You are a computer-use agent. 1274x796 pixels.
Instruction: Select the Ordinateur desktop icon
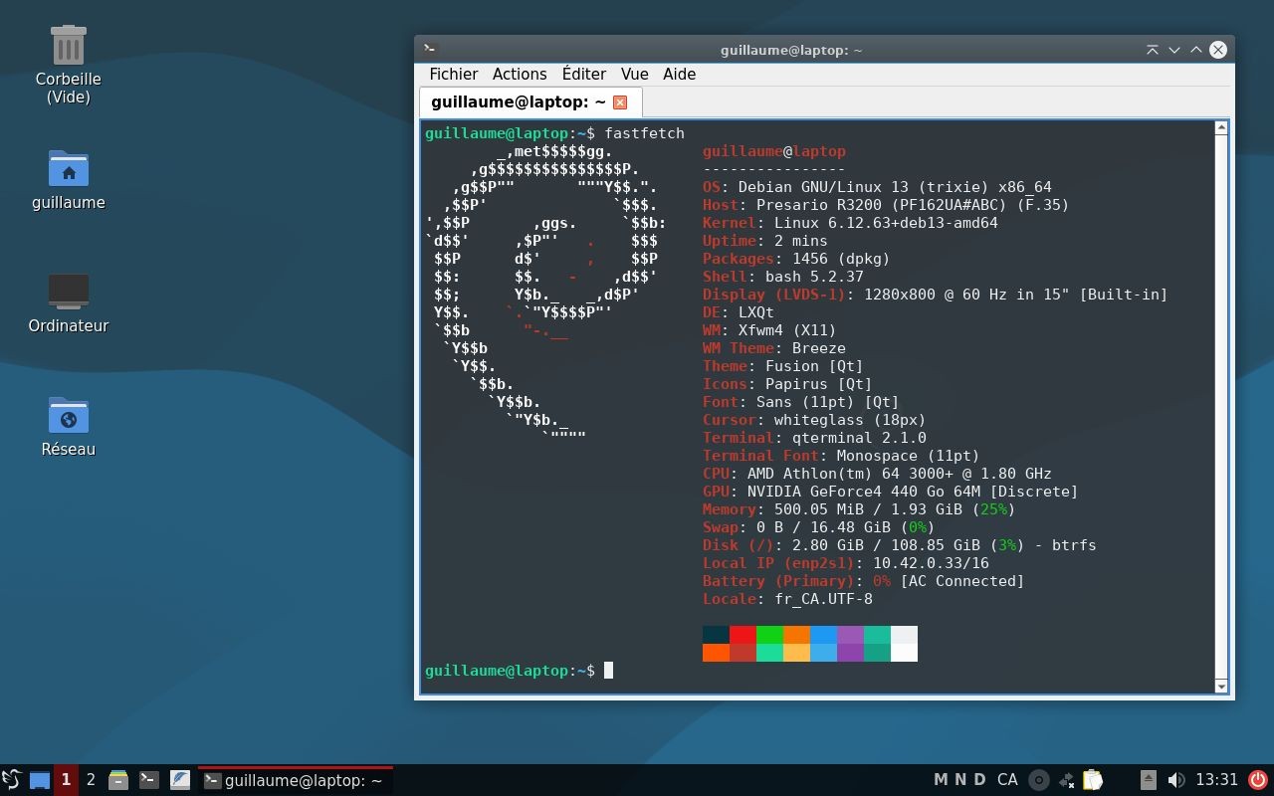point(69,293)
